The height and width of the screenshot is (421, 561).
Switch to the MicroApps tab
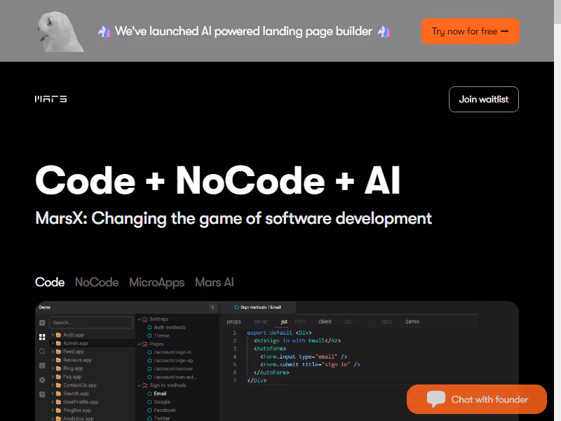point(156,283)
